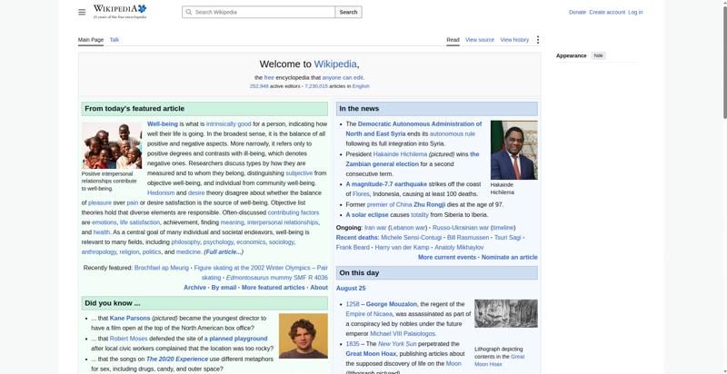Click the 'a planned playground' link
The image size is (727, 374).
coord(236,339)
